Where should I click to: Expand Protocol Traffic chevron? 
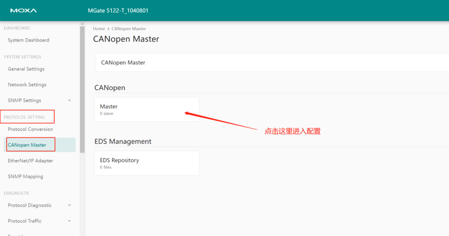[69, 221]
